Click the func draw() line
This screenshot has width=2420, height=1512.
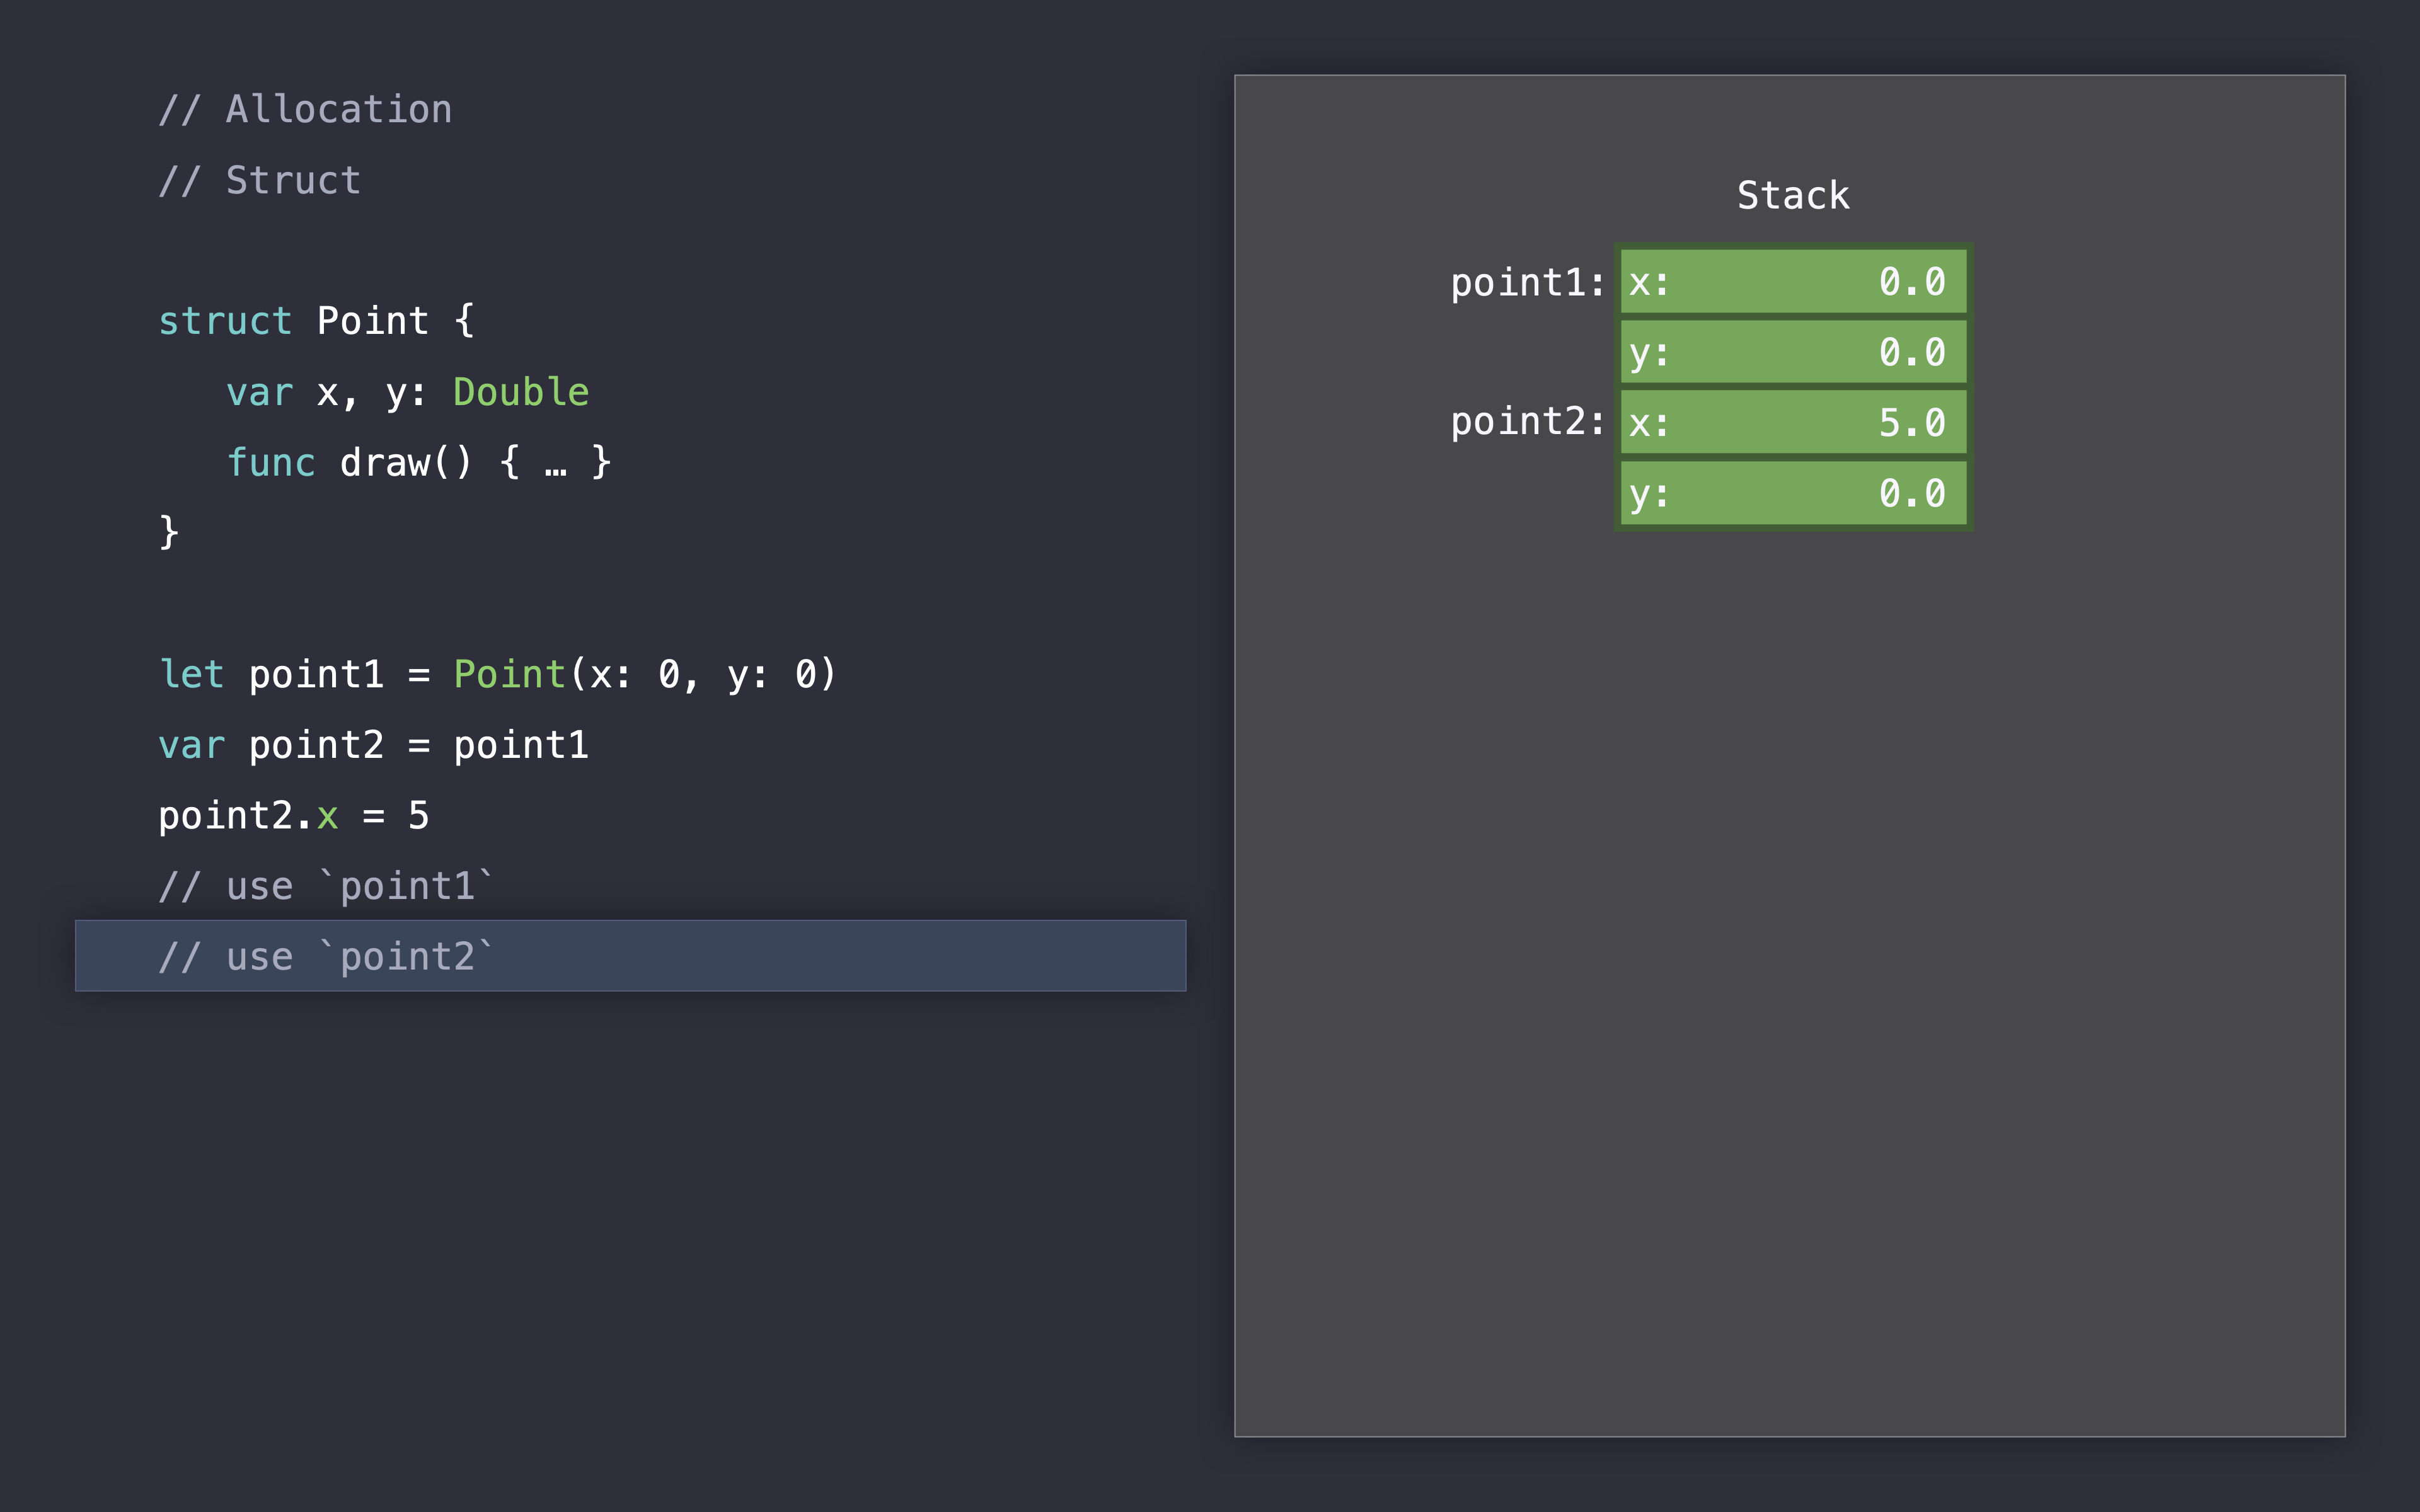coord(418,462)
